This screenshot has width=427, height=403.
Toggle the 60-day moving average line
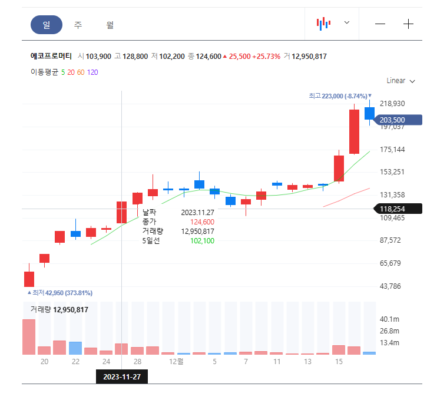click(81, 72)
